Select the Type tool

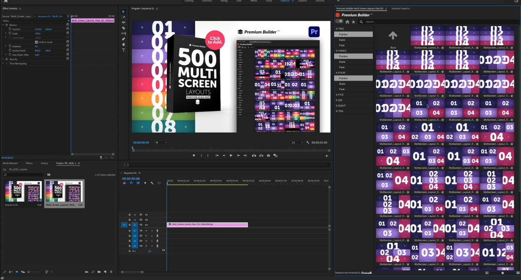point(123,50)
